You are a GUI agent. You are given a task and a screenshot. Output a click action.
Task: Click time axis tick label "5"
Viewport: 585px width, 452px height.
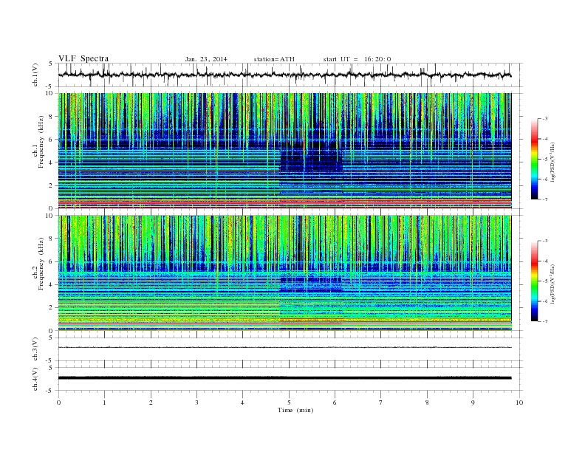point(289,403)
